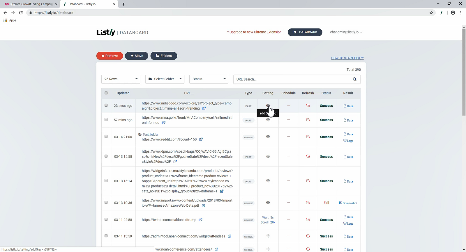Refresh the reddit.com row
This screenshot has width=466, height=252.
308,137
